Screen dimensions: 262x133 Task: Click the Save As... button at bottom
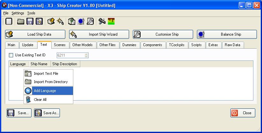click(47, 113)
